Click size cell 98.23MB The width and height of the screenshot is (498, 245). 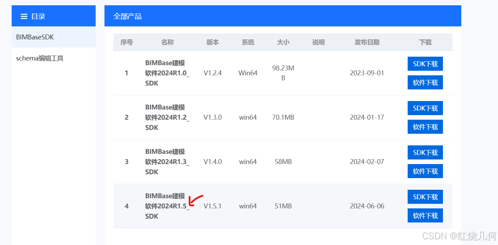(x=283, y=73)
